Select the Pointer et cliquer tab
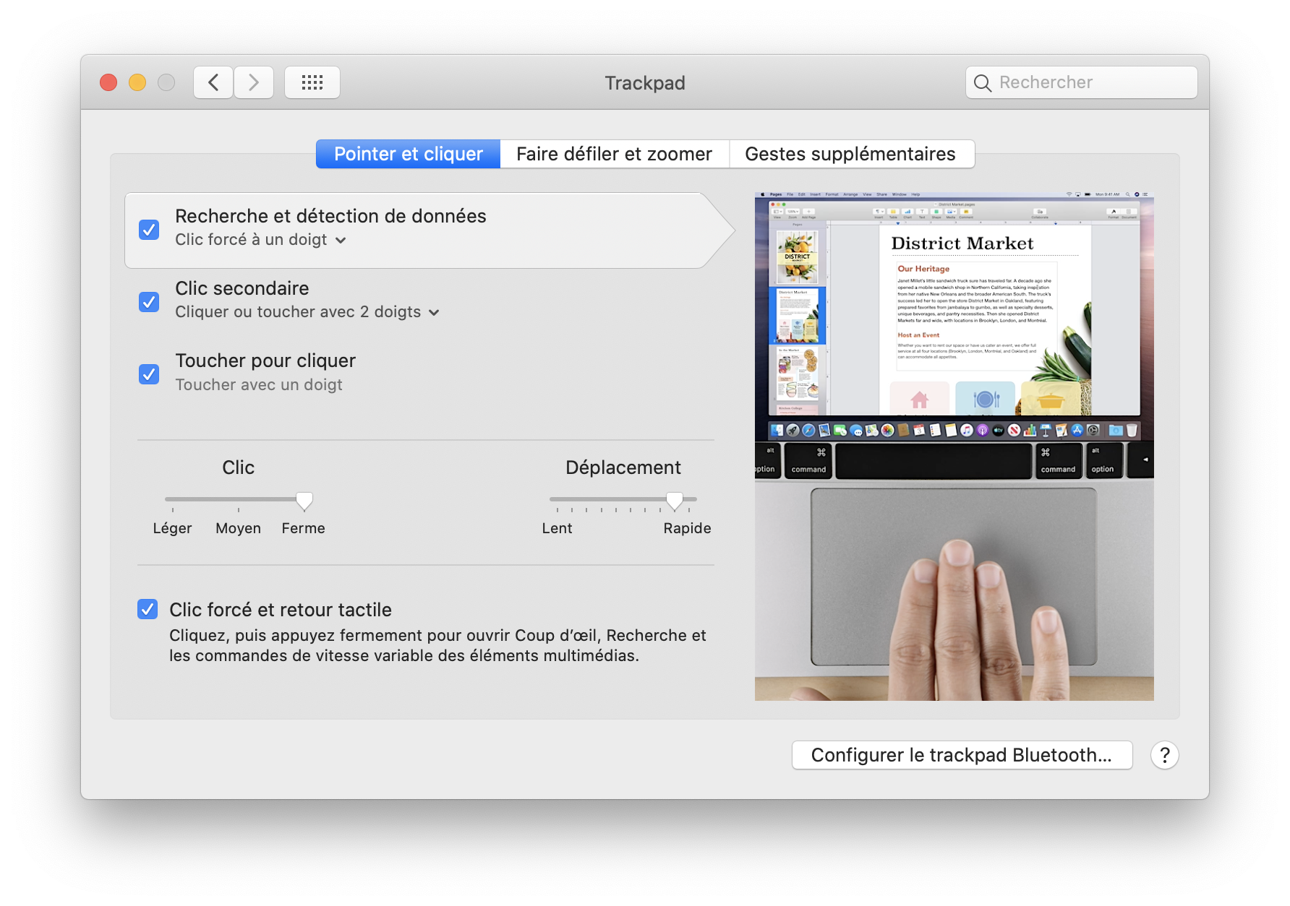This screenshot has width=1290, height=906. pyautogui.click(x=409, y=154)
